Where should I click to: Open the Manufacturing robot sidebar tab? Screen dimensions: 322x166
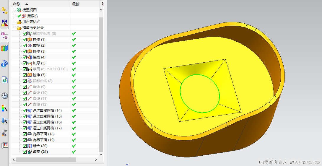pos(4,133)
